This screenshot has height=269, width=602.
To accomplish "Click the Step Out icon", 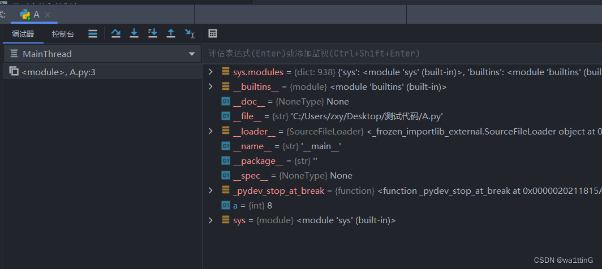I will [170, 34].
